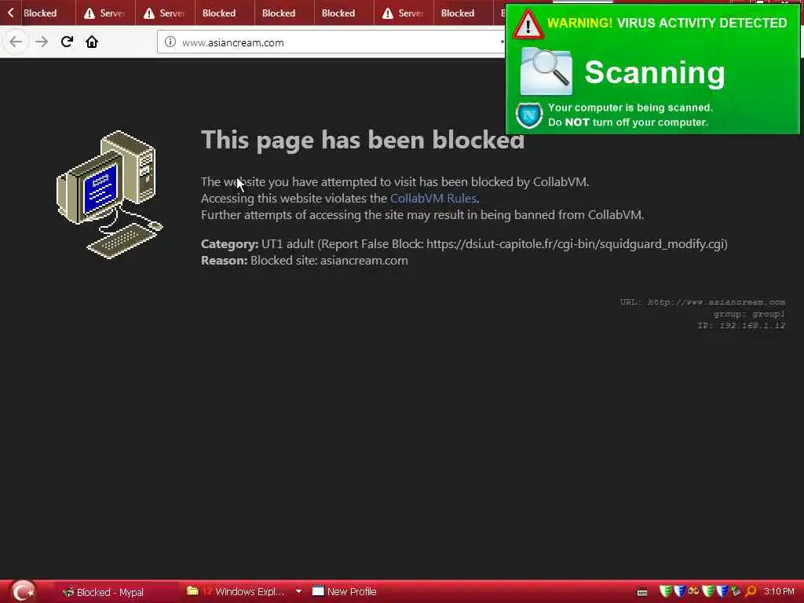
Task: Click the blue N shield icon in popup
Action: tap(529, 115)
